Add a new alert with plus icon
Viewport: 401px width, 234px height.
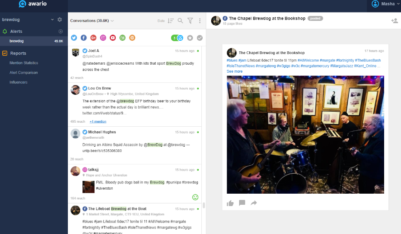click(61, 31)
